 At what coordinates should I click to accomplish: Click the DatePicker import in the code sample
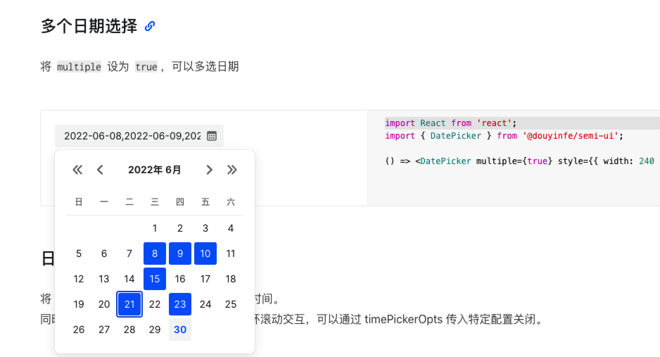[455, 136]
